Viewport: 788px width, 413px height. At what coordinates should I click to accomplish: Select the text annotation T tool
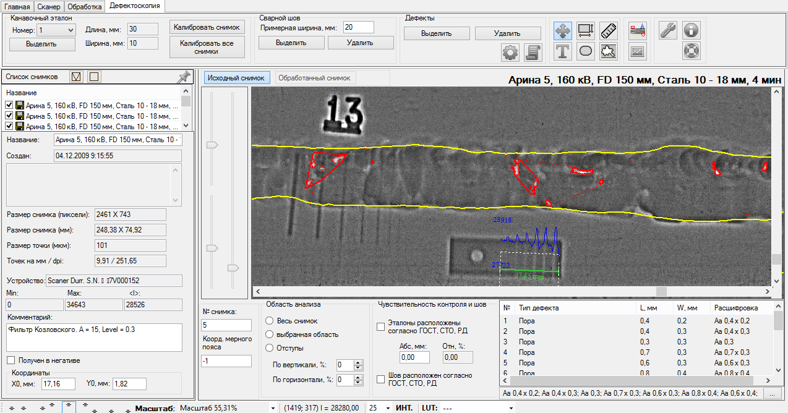(x=562, y=52)
